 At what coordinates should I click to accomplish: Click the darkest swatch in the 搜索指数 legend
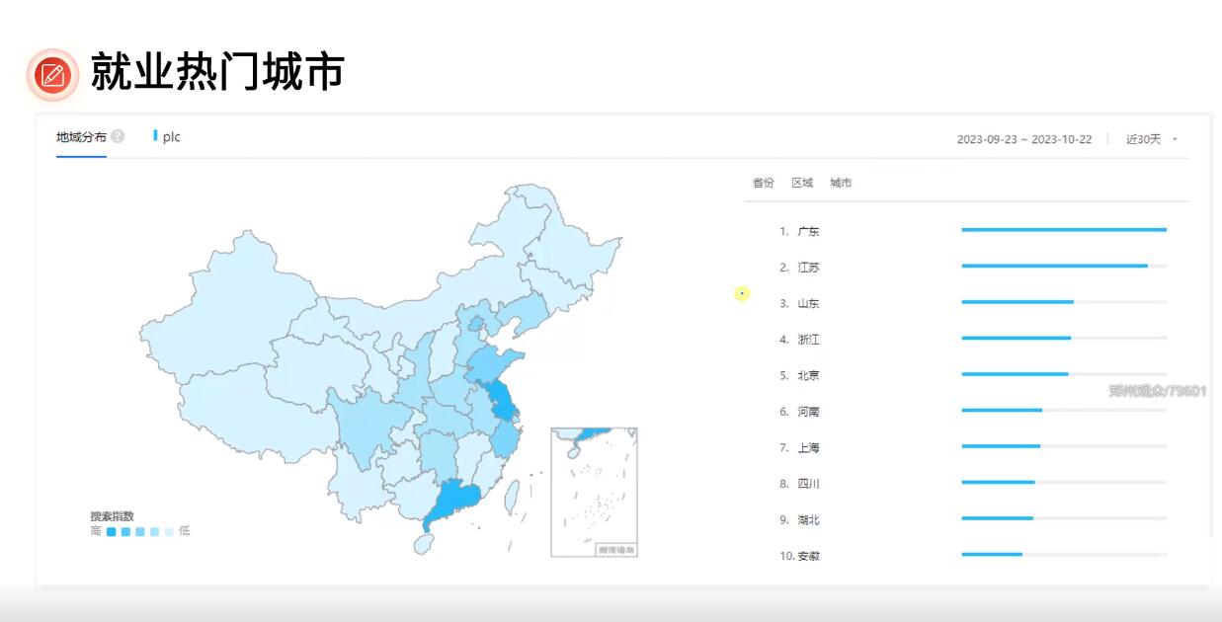point(112,532)
